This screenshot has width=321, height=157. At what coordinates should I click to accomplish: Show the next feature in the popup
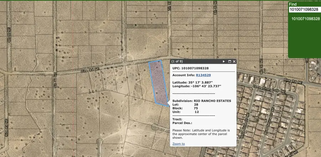pos(224,61)
